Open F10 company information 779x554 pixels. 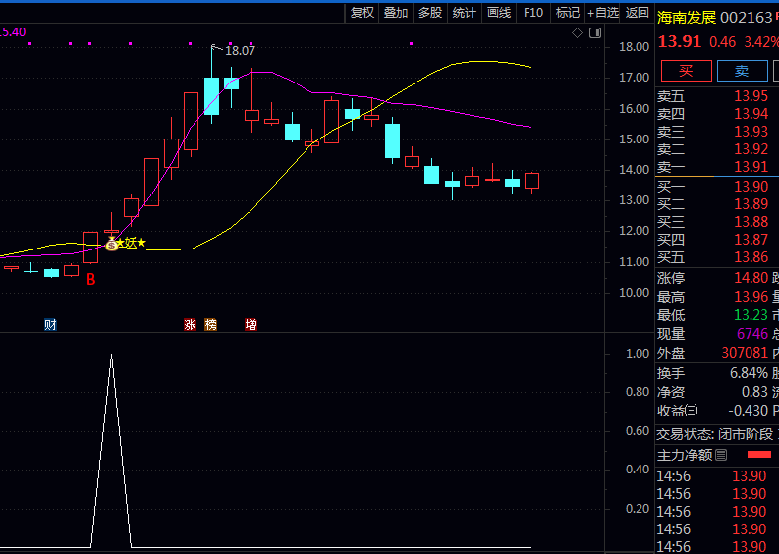coord(533,12)
